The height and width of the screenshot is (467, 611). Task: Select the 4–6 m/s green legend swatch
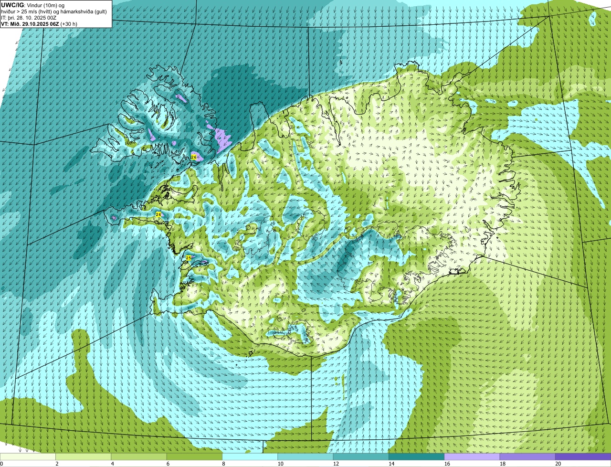tap(138, 456)
